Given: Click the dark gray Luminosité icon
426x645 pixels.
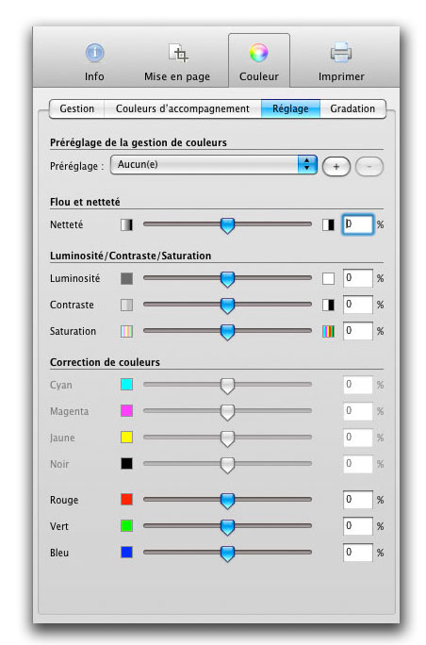Looking at the screenshot, I should click(126, 278).
